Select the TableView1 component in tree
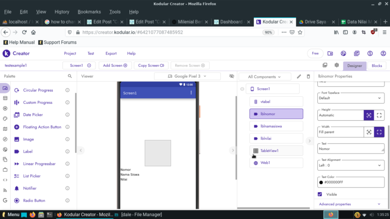The width and height of the screenshot is (390, 219). pos(276,151)
